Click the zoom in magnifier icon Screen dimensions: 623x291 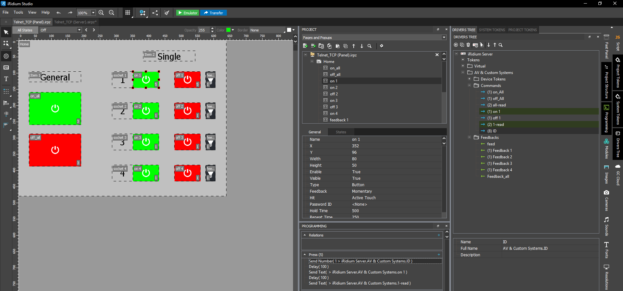(x=101, y=13)
